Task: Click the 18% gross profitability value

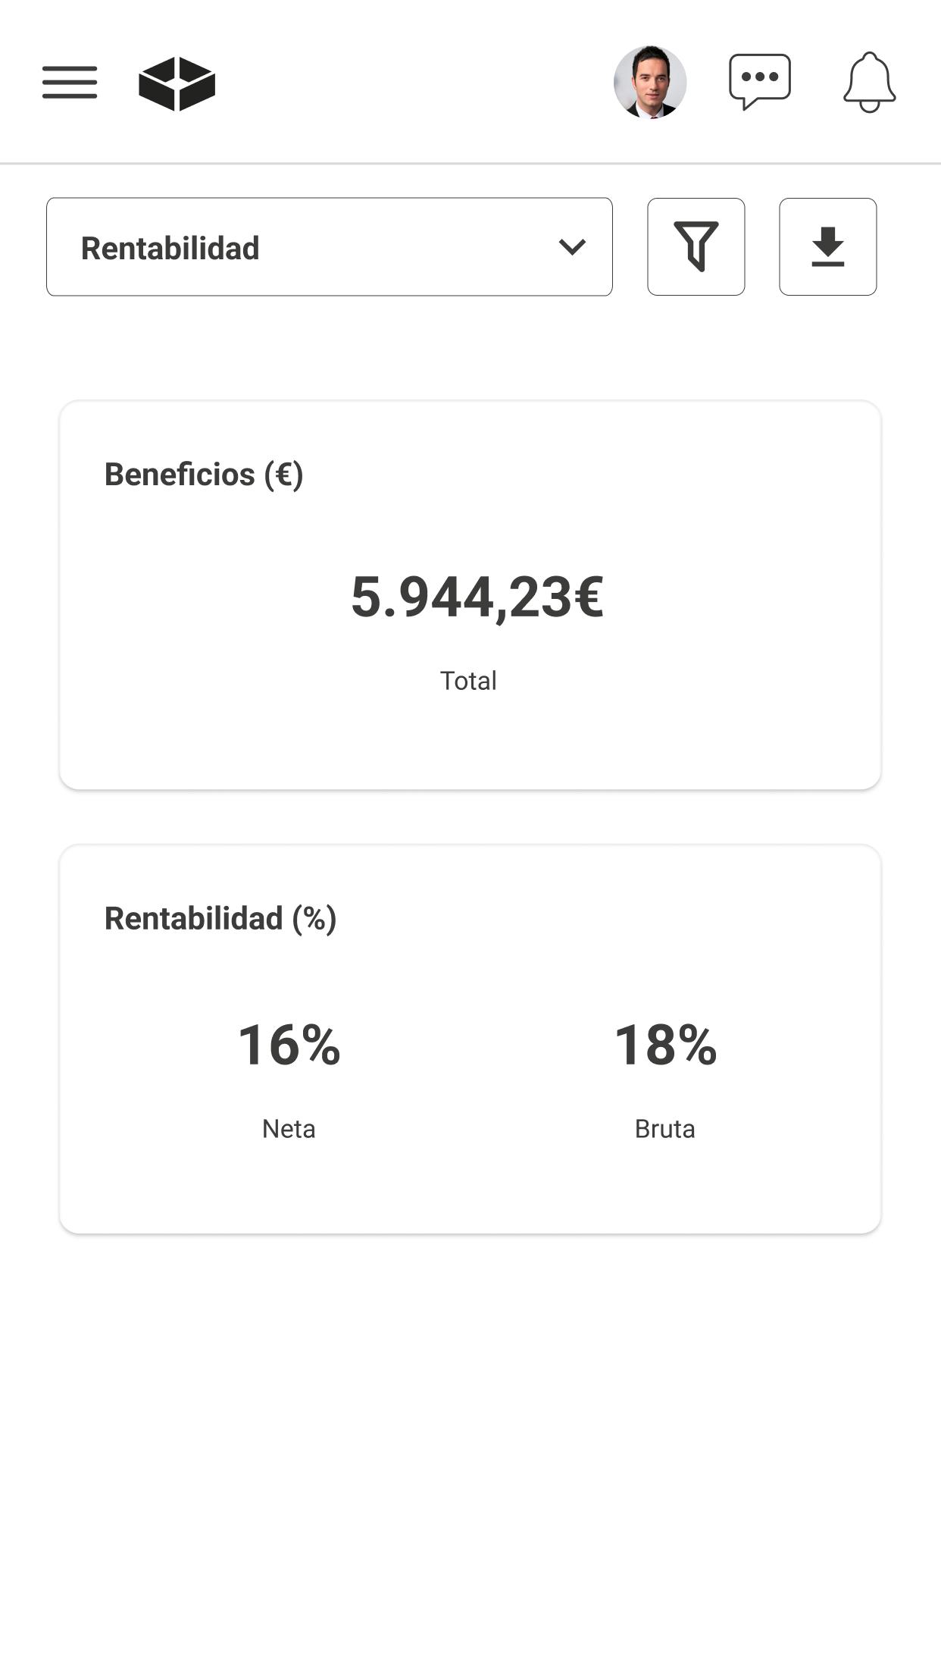Action: click(665, 1045)
